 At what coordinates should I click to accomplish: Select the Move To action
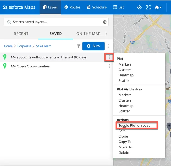125,147
